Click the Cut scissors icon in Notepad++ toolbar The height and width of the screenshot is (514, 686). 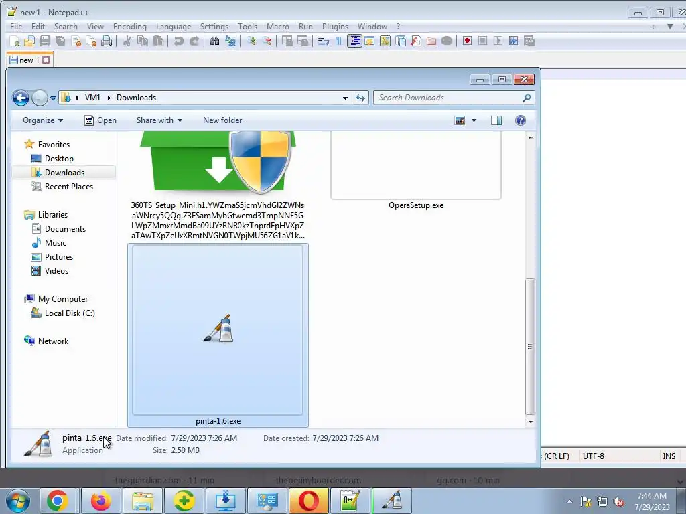pyautogui.click(x=127, y=41)
